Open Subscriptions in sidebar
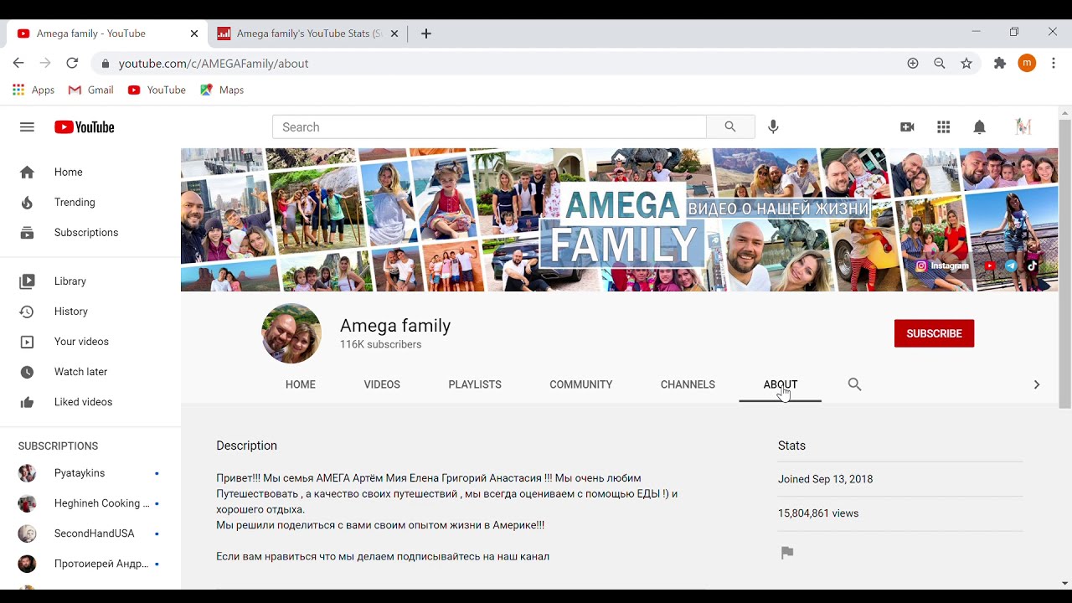 [x=90, y=233]
